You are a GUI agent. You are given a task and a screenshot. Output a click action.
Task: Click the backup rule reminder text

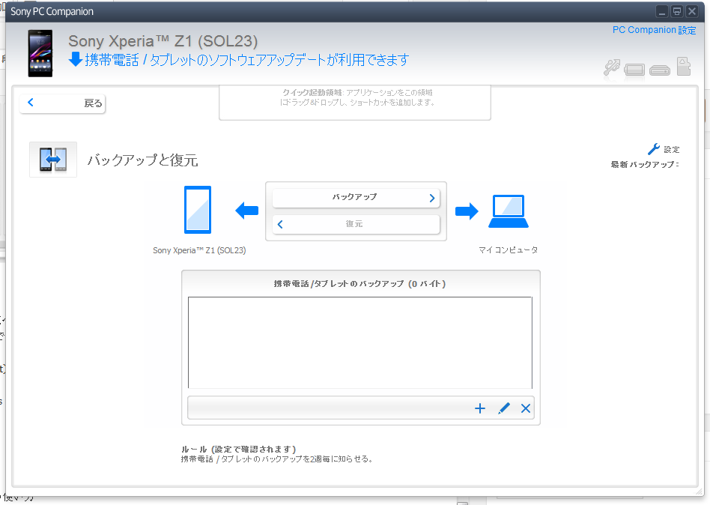point(277,459)
